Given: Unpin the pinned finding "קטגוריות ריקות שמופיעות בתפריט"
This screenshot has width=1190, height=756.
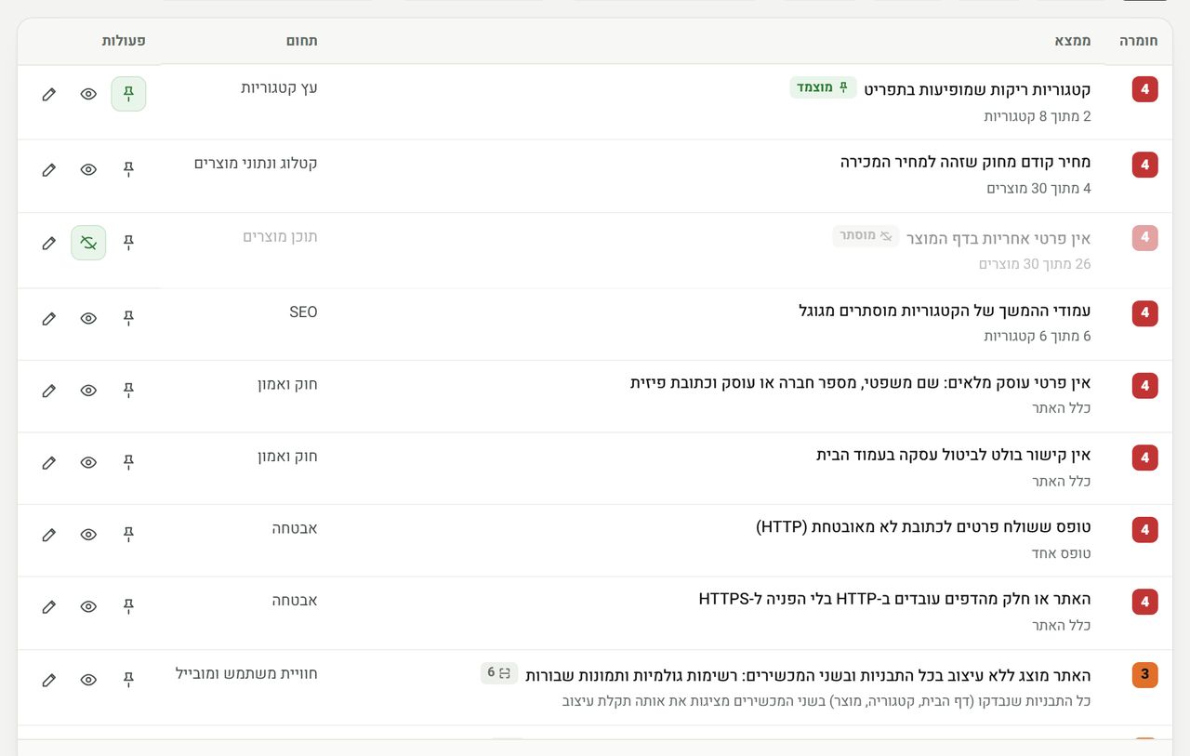Looking at the screenshot, I should tap(128, 94).
